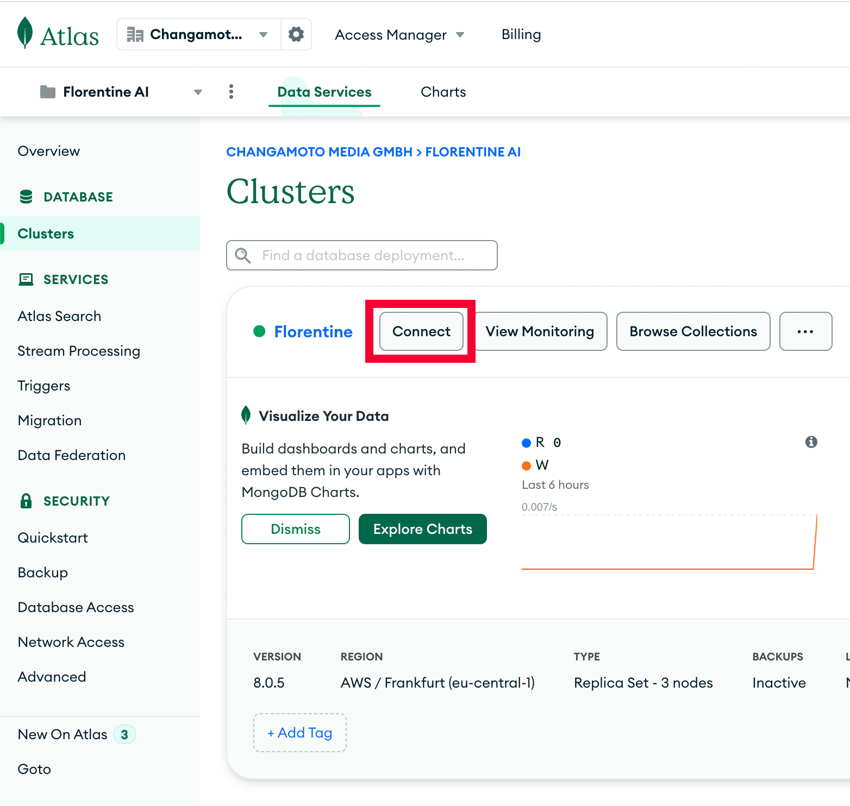This screenshot has height=806, width=850.
Task: Click the Replica Set - 3 nodes text
Action: [643, 683]
